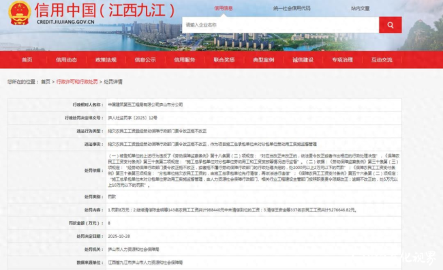Click the 处罚类别 row label
Viewport: 443px width, 270px height.
click(x=94, y=197)
